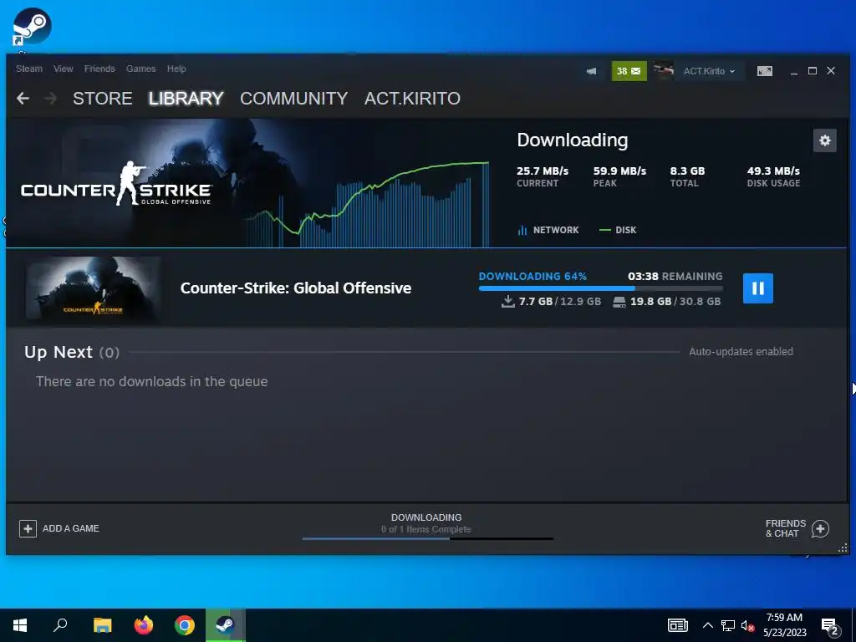The width and height of the screenshot is (856, 642).
Task: Go back using the back arrow
Action: [x=23, y=99]
